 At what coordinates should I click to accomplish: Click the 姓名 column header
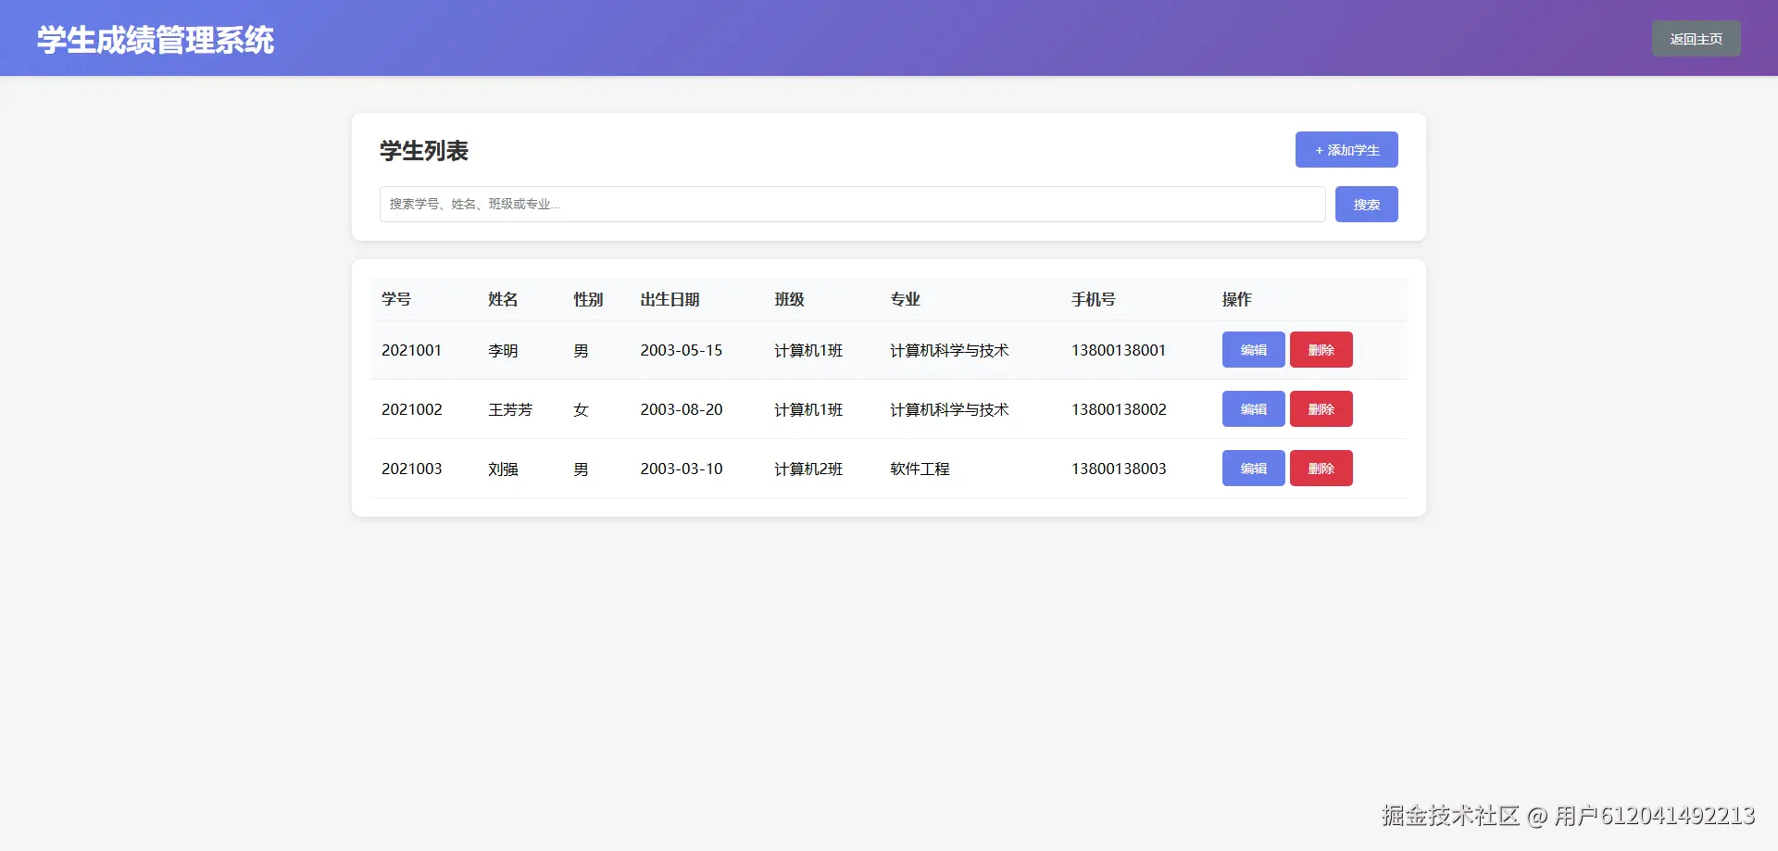pyautogui.click(x=503, y=299)
